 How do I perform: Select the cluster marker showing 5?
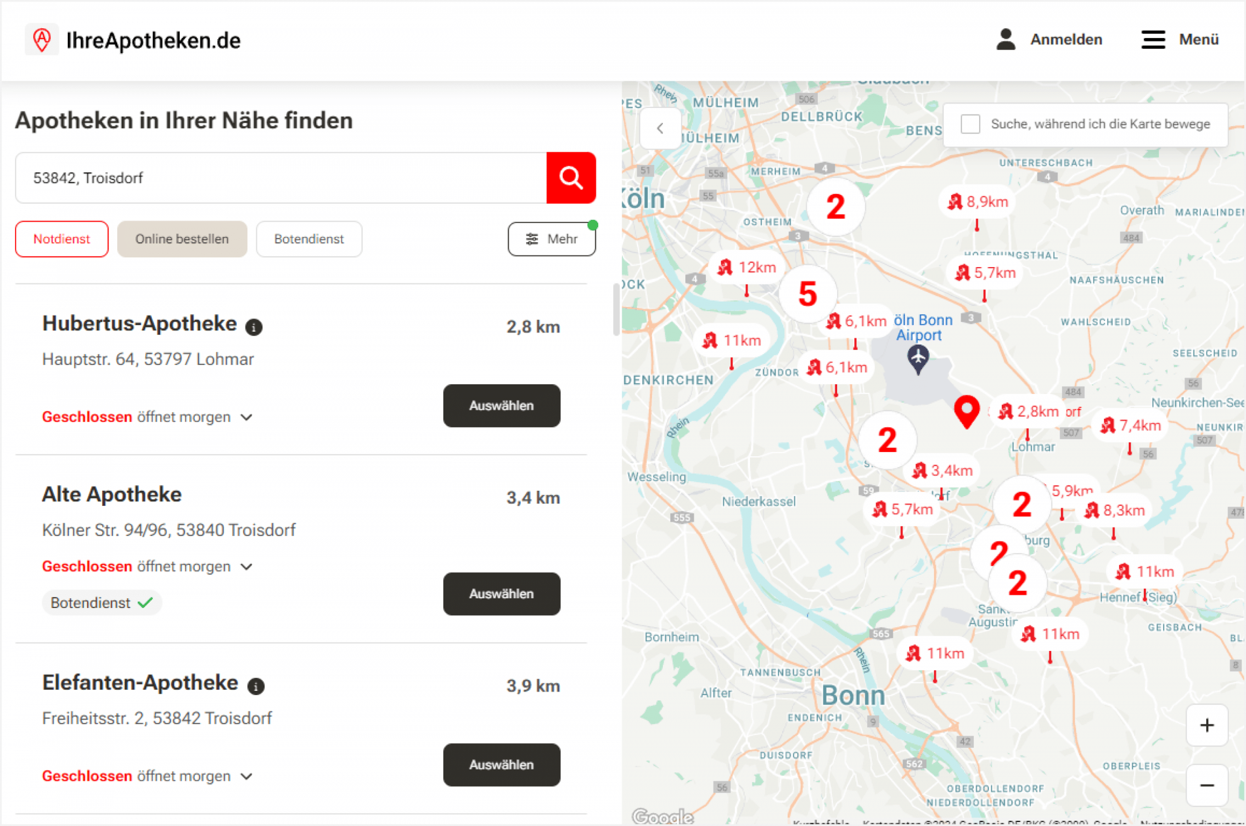(807, 293)
